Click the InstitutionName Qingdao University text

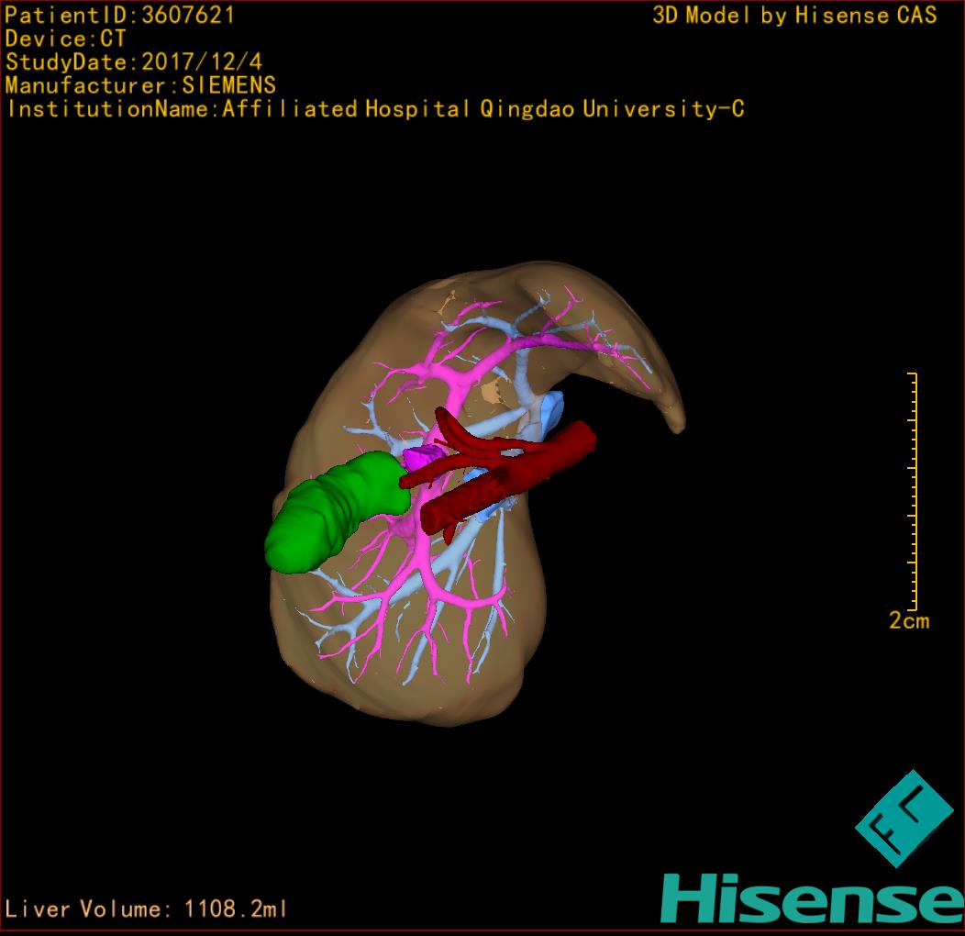point(375,109)
